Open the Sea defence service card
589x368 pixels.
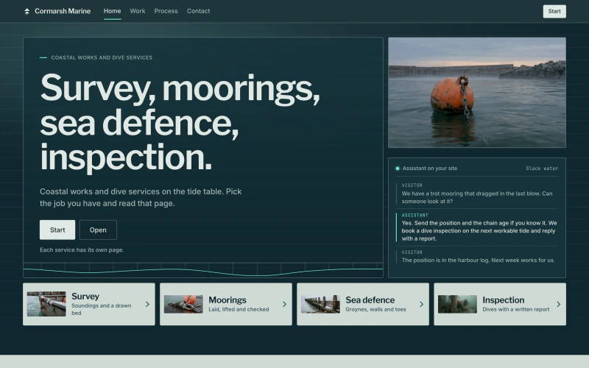coord(363,304)
